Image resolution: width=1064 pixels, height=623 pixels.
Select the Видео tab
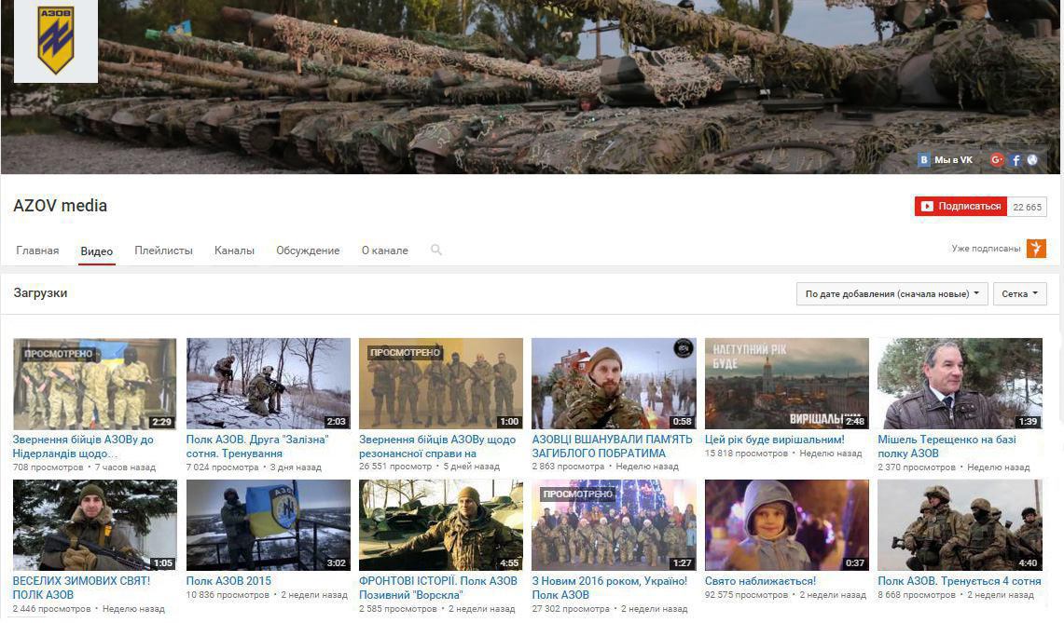(96, 251)
